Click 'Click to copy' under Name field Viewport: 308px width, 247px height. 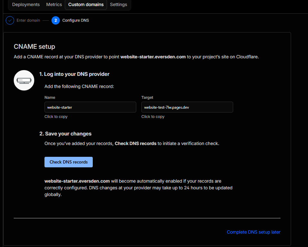(x=56, y=117)
